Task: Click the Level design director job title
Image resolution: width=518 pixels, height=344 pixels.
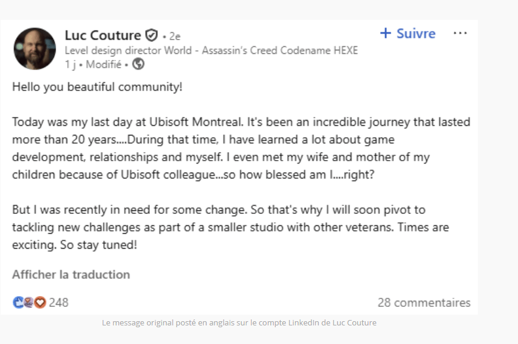Action: coord(211,50)
